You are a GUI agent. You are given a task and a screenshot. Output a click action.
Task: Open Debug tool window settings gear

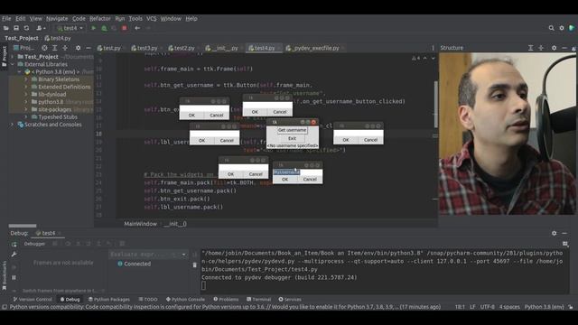click(554, 233)
